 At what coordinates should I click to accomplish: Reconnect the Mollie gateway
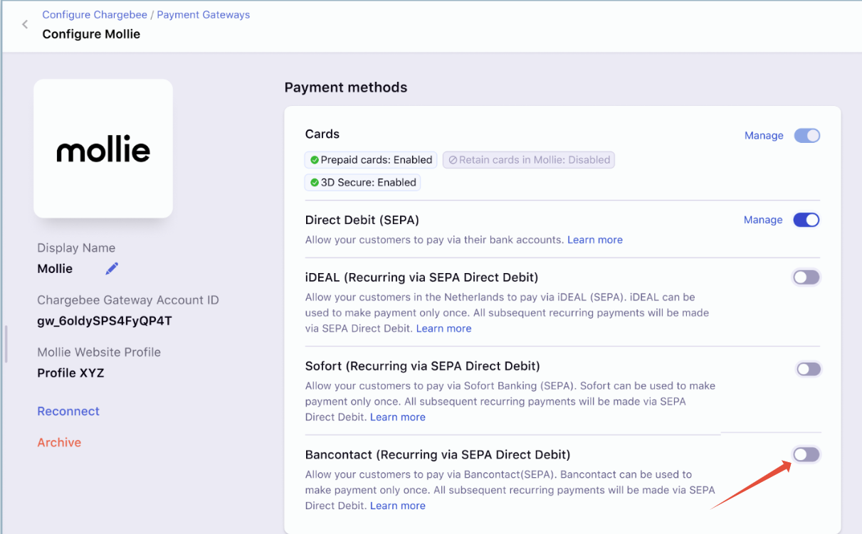pyautogui.click(x=68, y=411)
